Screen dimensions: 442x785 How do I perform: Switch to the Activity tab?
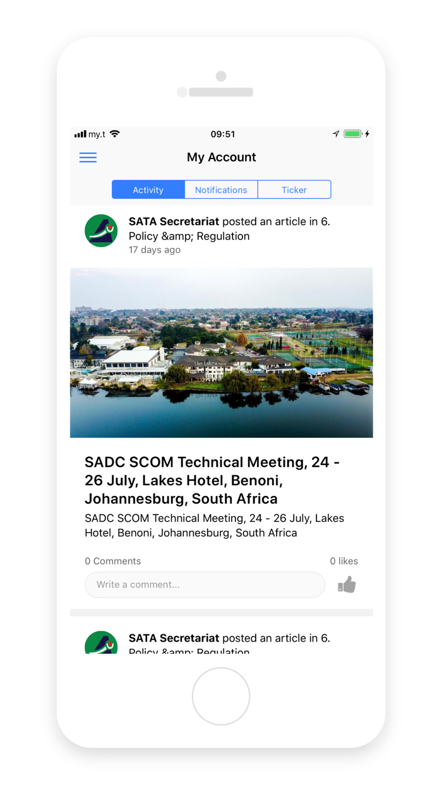click(148, 190)
